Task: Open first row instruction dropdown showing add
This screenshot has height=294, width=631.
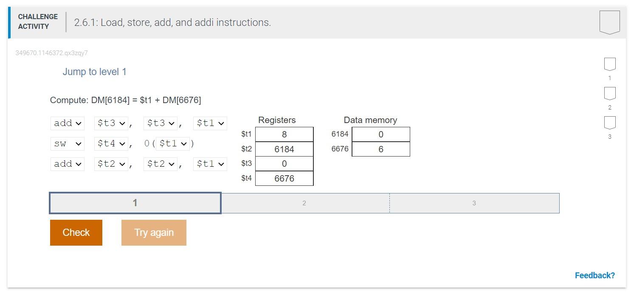Action: pos(68,123)
